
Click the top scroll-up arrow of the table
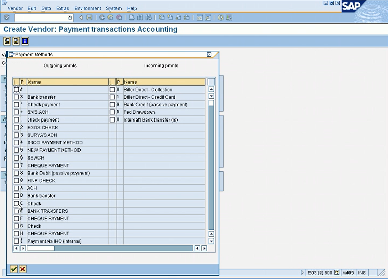(211, 89)
